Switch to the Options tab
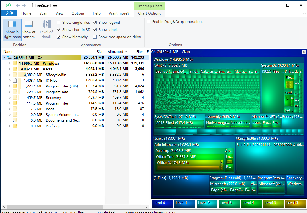Screen dimensions: 307x213 [78, 13]
